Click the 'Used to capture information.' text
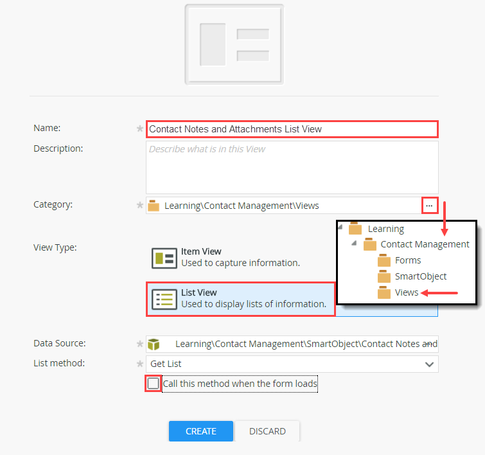 coord(240,263)
